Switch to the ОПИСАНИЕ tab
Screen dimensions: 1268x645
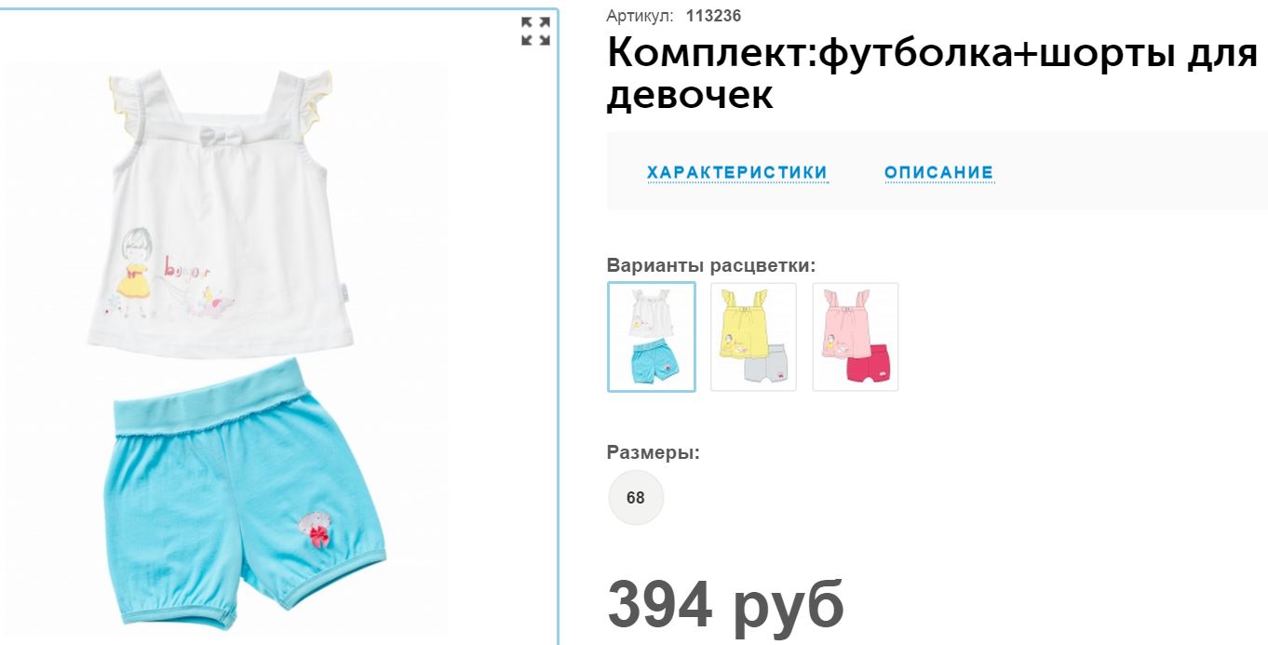click(x=939, y=172)
